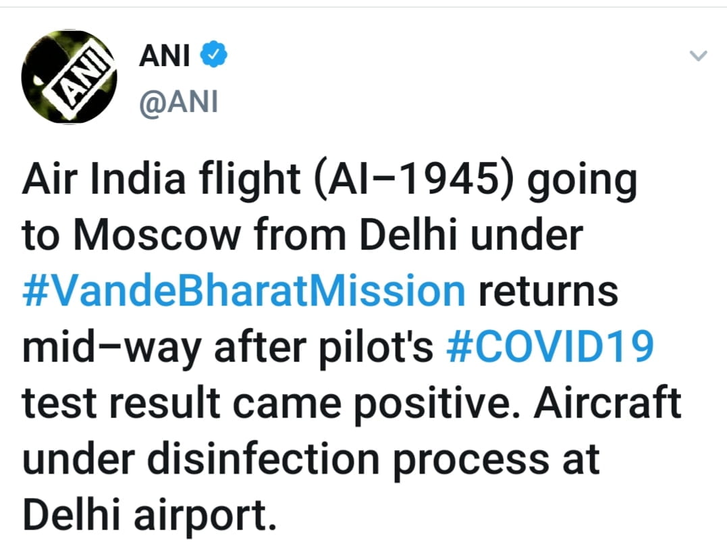
Task: Click the ANI logo banner inside avatar
Action: coord(80,79)
